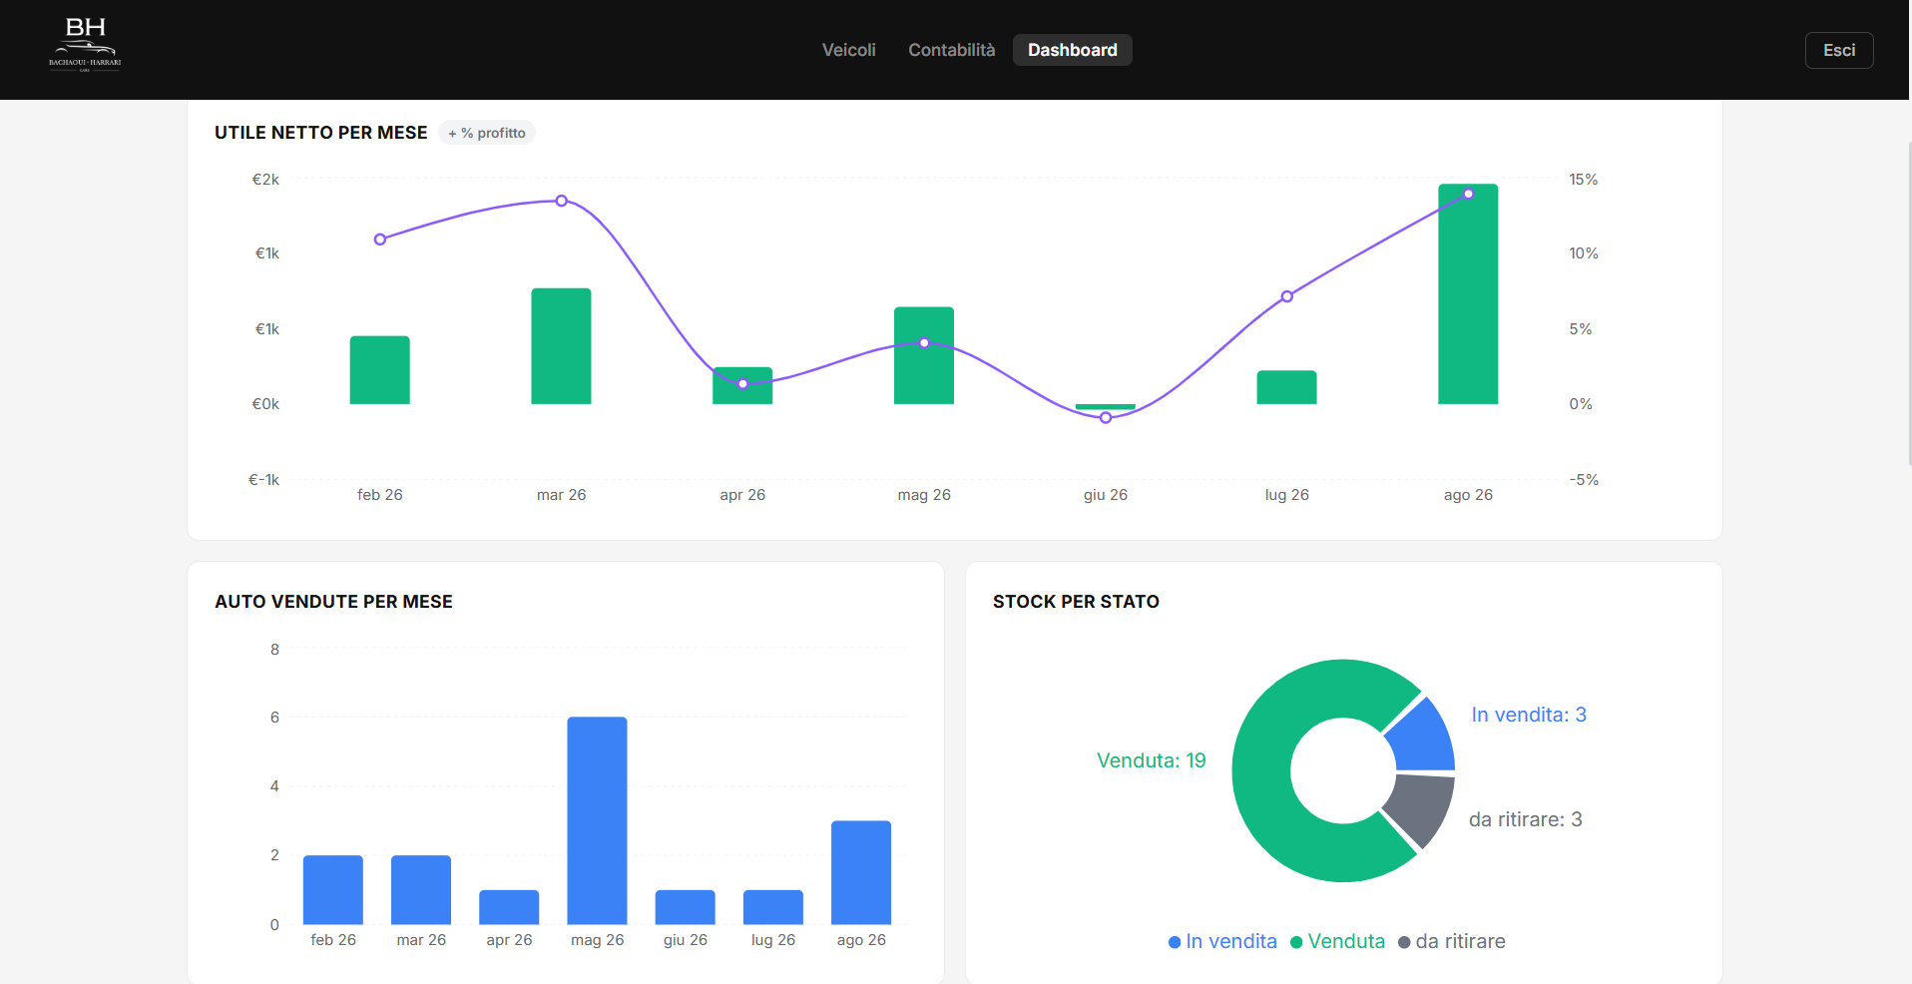
Task: Click the 'STOCK PER STATO' heading
Action: coord(1076,602)
